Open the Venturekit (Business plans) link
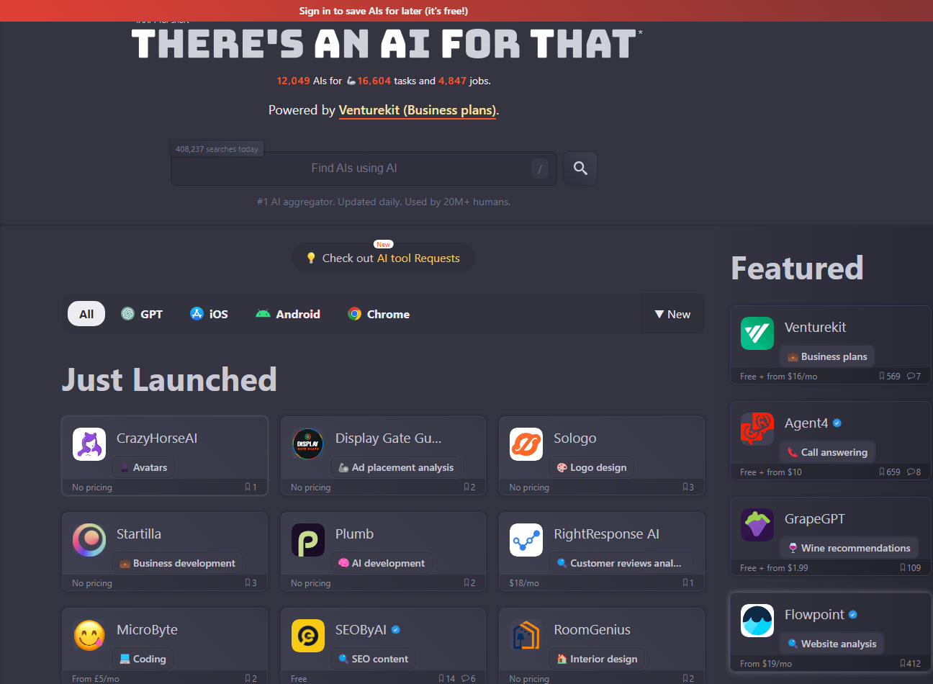 click(417, 110)
